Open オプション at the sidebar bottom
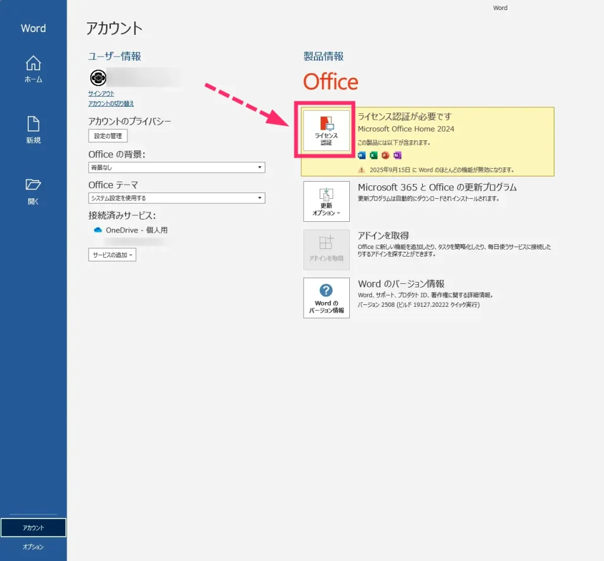Screen dimensions: 604x561 click(x=33, y=547)
